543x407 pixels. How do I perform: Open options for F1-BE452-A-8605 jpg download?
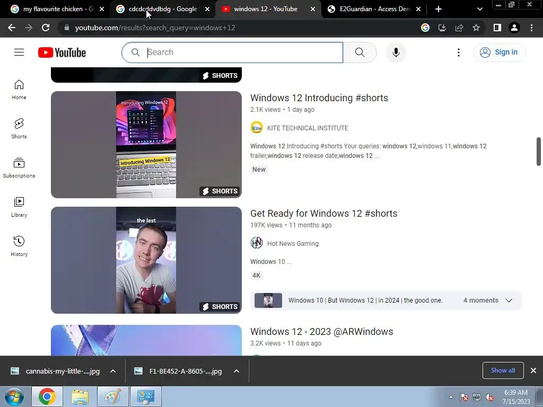(x=237, y=371)
